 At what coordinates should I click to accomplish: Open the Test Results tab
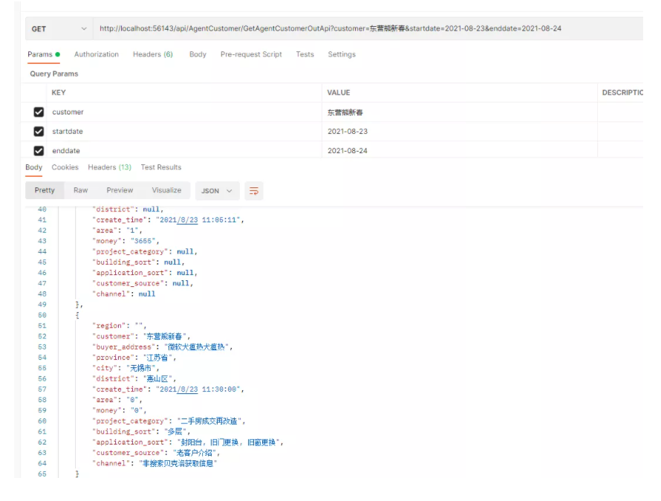click(x=161, y=167)
